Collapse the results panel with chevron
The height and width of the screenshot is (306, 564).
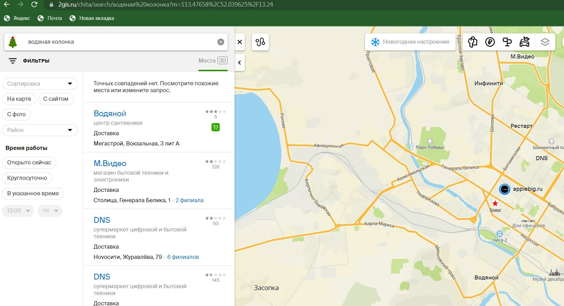click(240, 63)
